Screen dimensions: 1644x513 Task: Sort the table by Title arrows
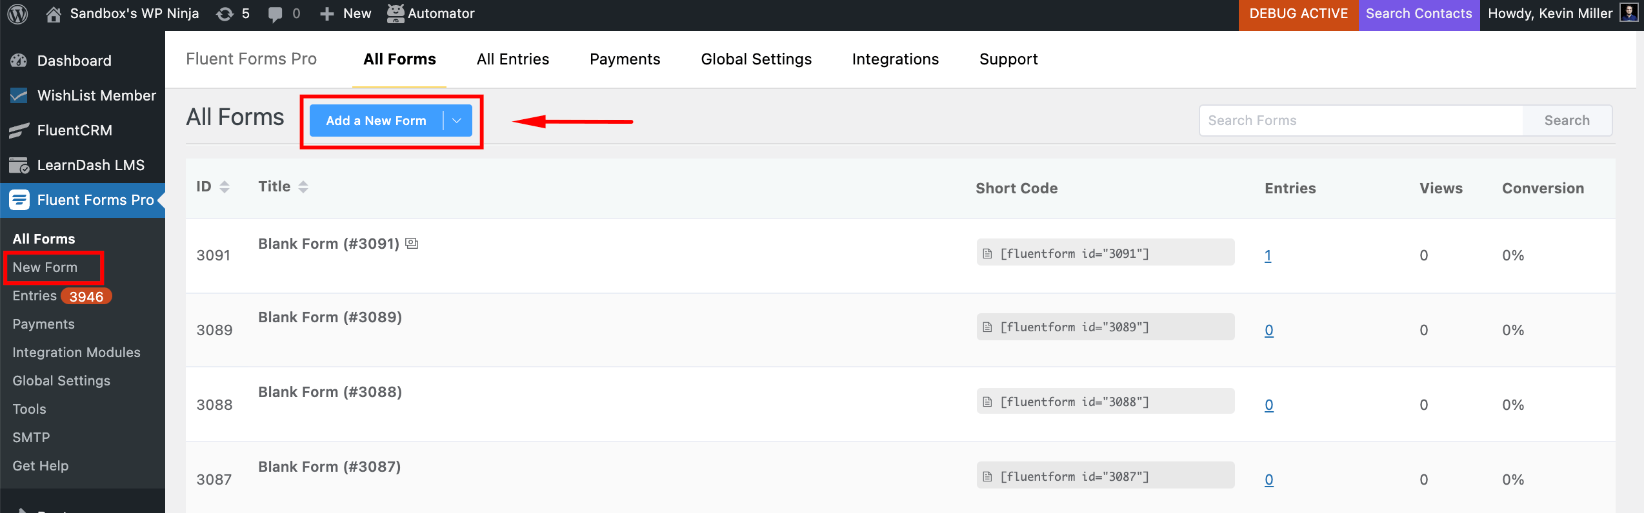pos(303,187)
